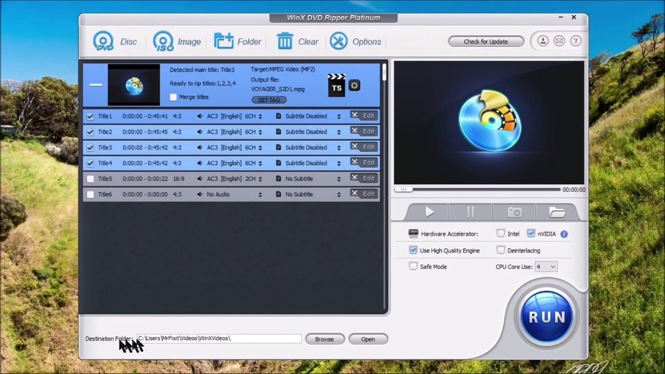Collapse the disc entry with minus icon
The width and height of the screenshot is (665, 374).
coord(96,85)
